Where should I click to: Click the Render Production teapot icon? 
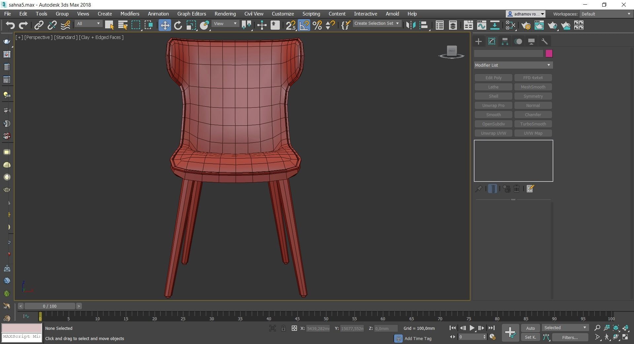(552, 25)
